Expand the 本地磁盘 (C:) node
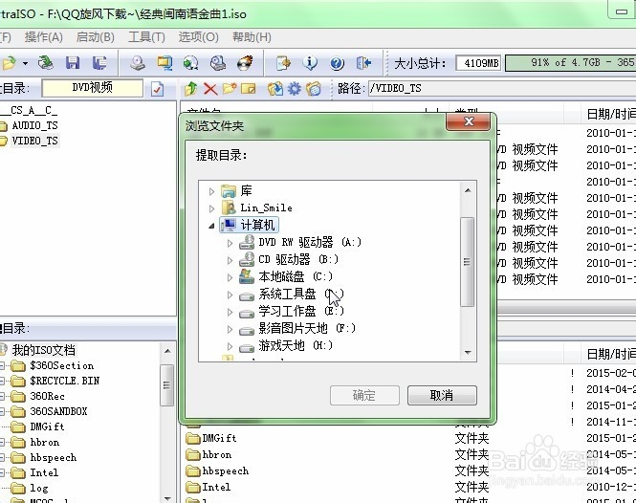Image resolution: width=636 pixels, height=503 pixels. click(x=230, y=277)
